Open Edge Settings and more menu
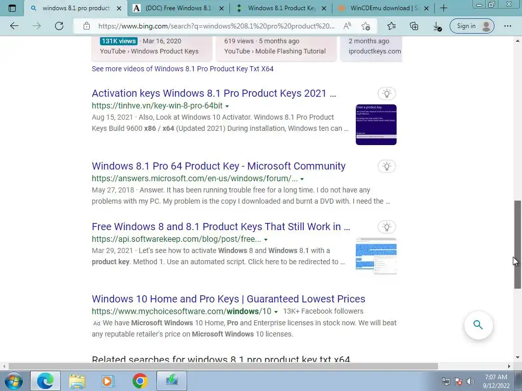 pyautogui.click(x=507, y=26)
